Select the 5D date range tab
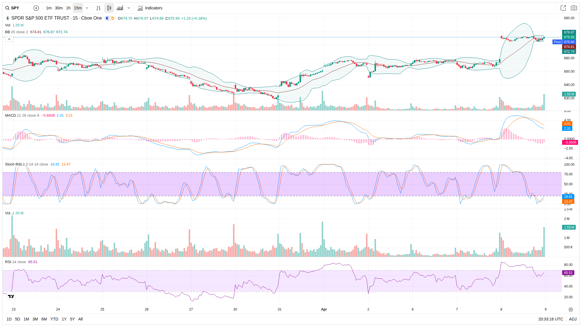The width and height of the screenshot is (582, 327). (18, 319)
